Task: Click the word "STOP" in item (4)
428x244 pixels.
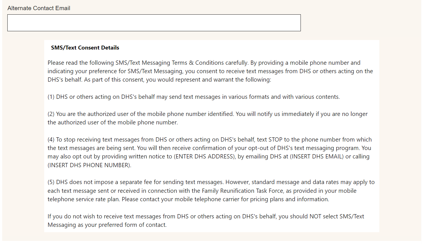Action: [275, 140]
